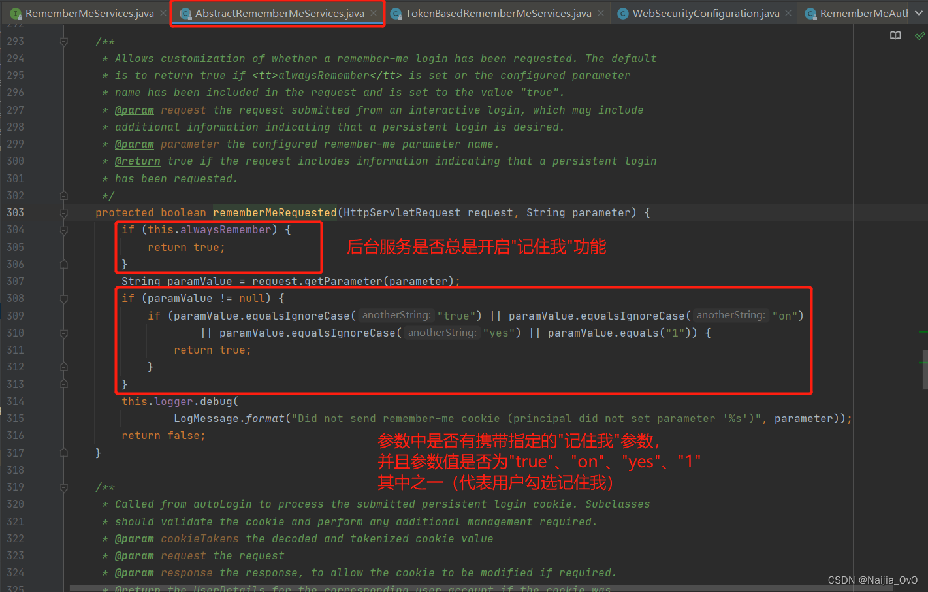Click the cookieTokens parameter name in Javadoc
The image size is (928, 592).
click(200, 538)
